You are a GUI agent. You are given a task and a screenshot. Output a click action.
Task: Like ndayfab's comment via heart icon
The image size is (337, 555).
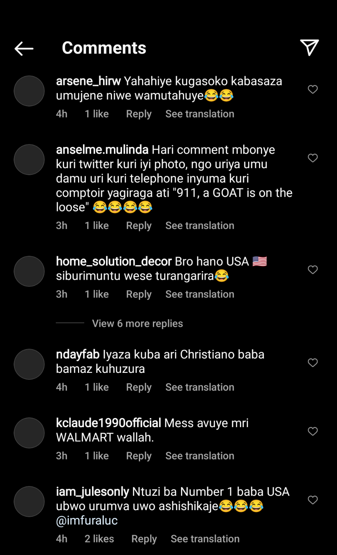click(x=313, y=363)
